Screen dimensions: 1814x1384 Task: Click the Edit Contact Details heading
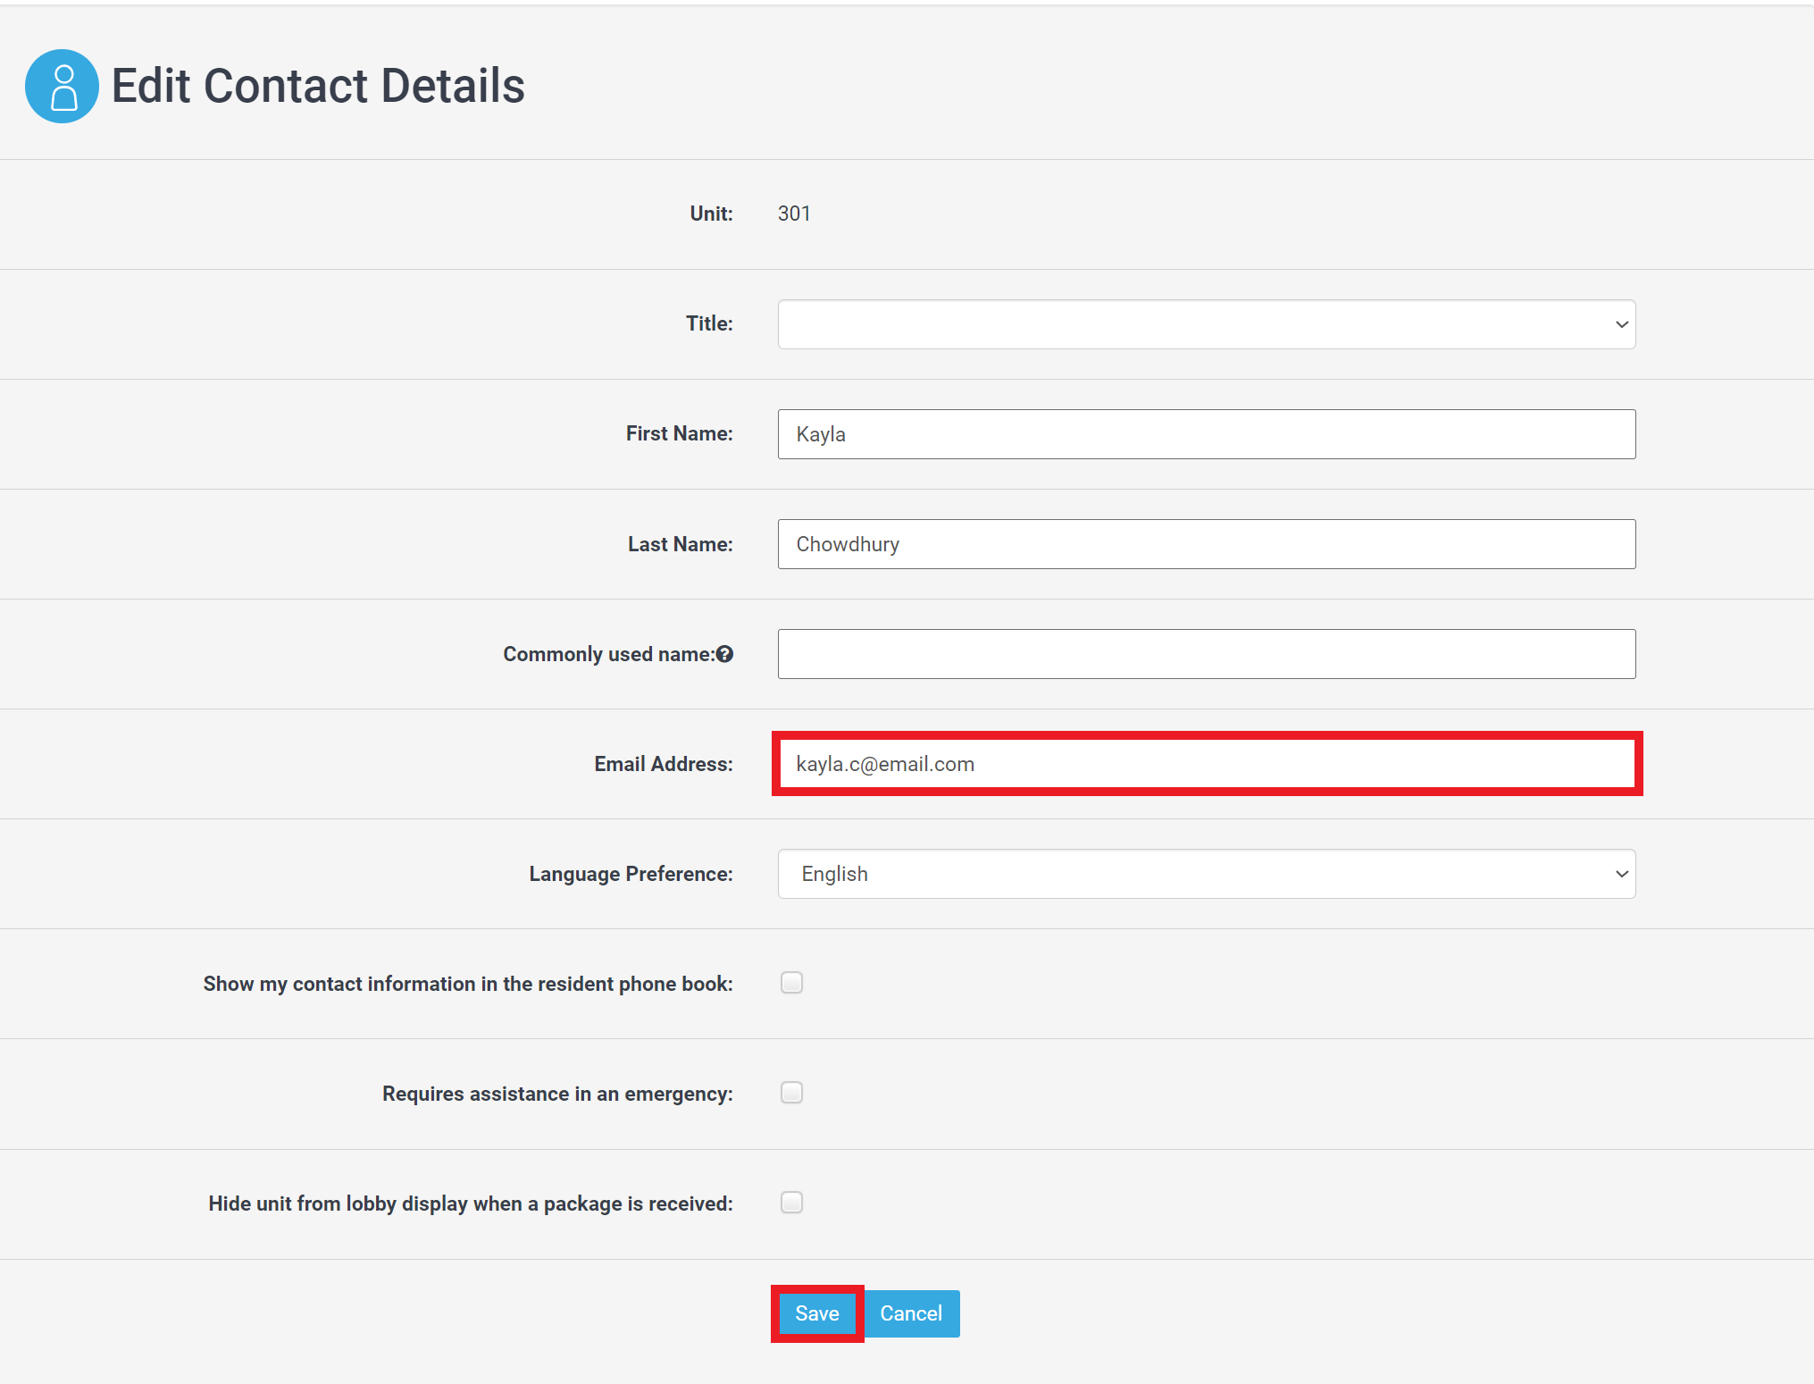[x=318, y=85]
